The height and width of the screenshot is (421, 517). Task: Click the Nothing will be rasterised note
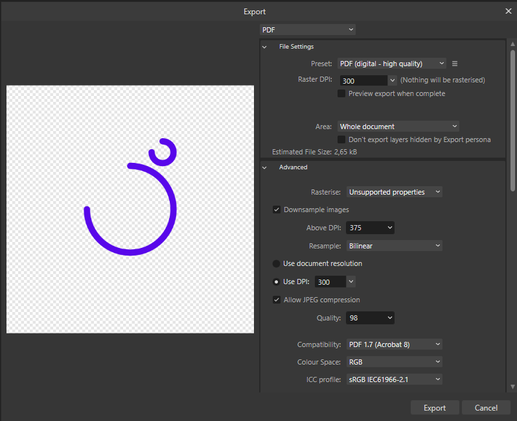(x=442, y=80)
